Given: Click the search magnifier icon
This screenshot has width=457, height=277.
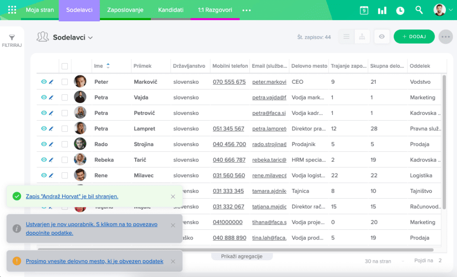Looking at the screenshot, I should pyautogui.click(x=419, y=10).
